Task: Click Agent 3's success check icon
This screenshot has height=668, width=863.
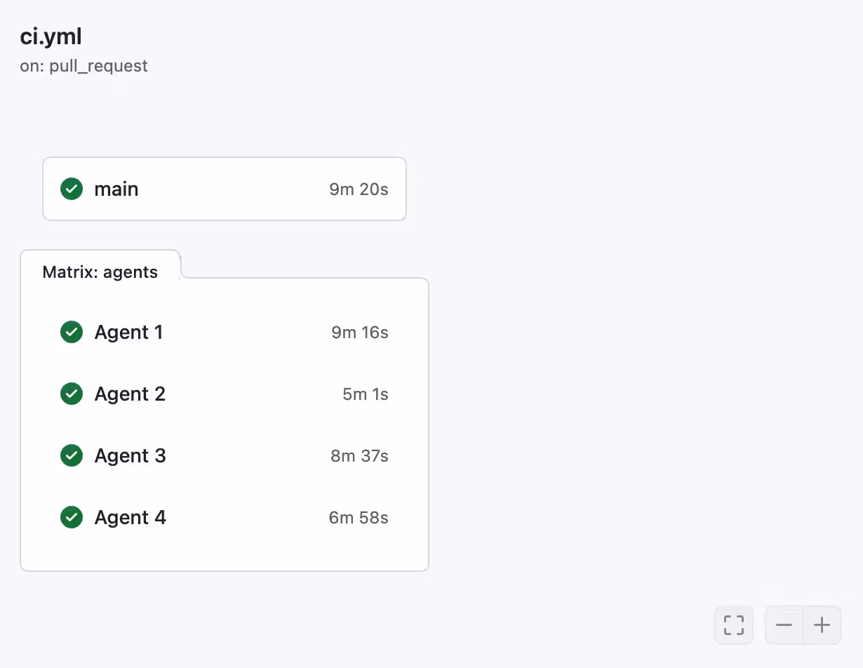Action: pyautogui.click(x=71, y=455)
